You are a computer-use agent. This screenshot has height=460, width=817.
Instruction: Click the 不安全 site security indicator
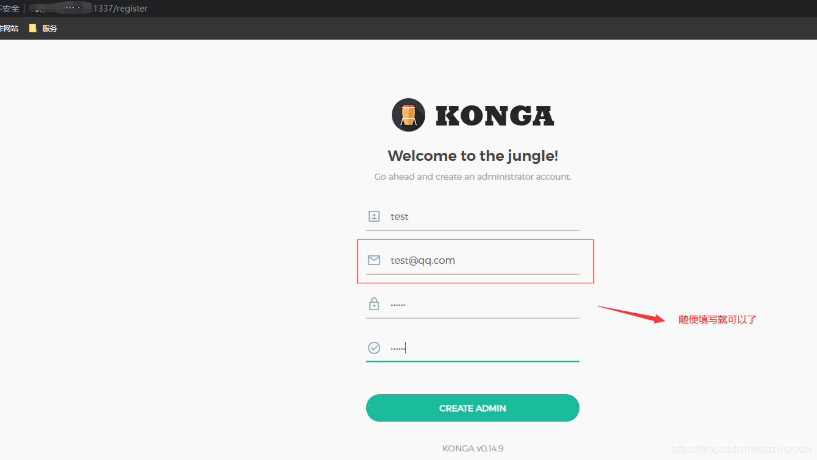10,9
